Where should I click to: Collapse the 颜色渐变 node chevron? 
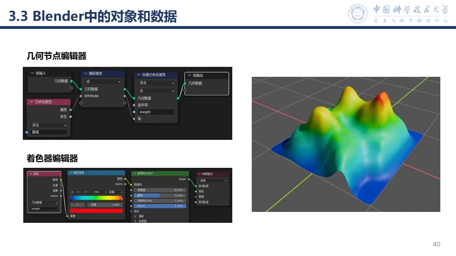[x=71, y=173]
